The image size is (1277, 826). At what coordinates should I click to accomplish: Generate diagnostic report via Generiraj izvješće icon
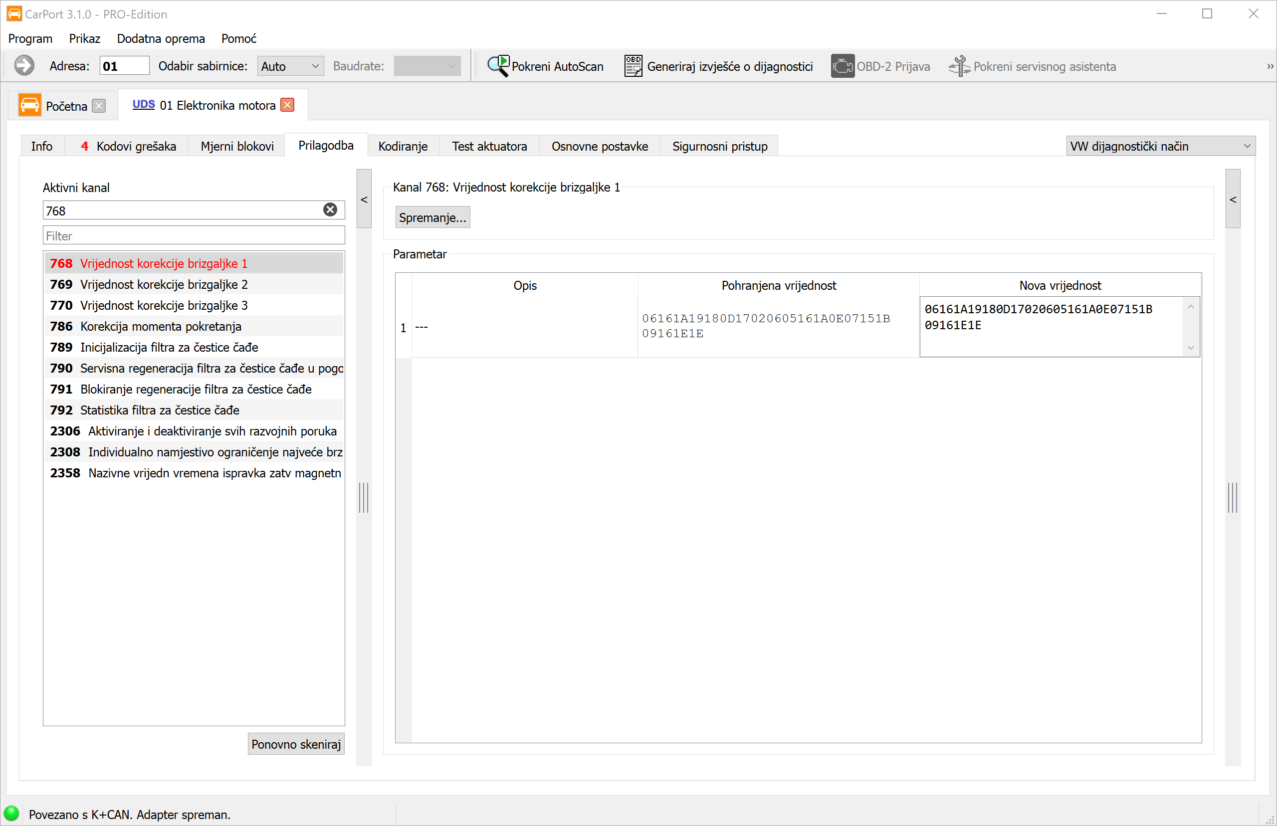(x=633, y=66)
